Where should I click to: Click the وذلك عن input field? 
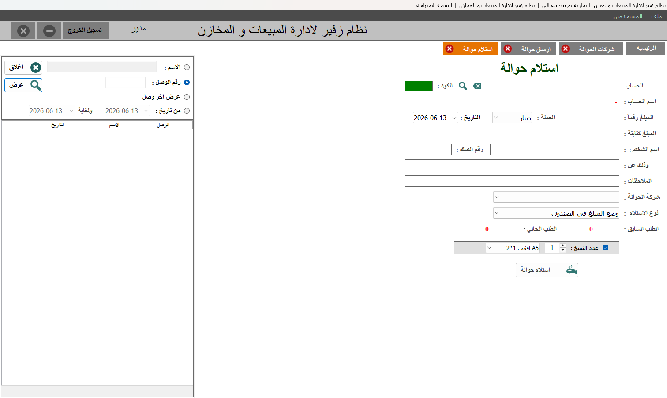click(512, 165)
